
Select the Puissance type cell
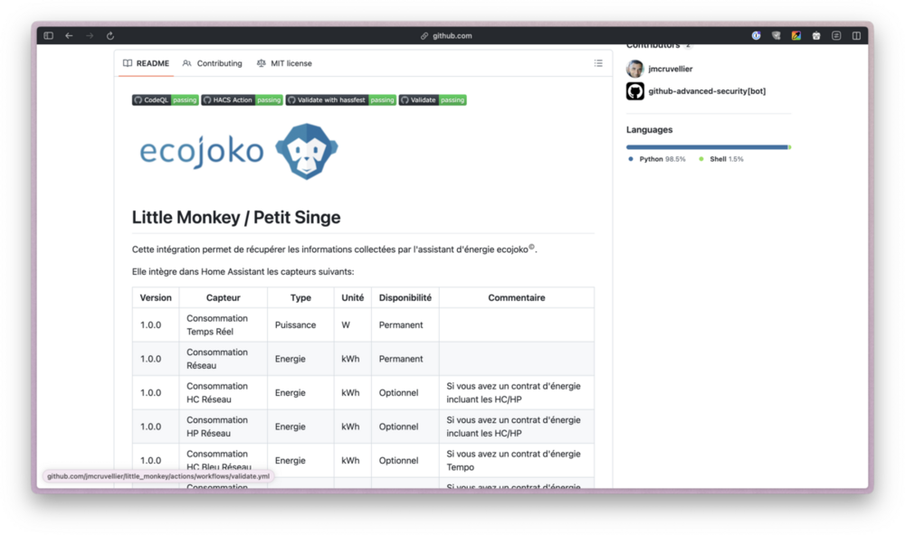[x=300, y=324]
